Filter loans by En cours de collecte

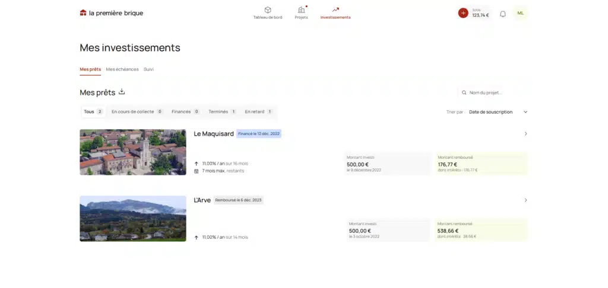click(137, 111)
